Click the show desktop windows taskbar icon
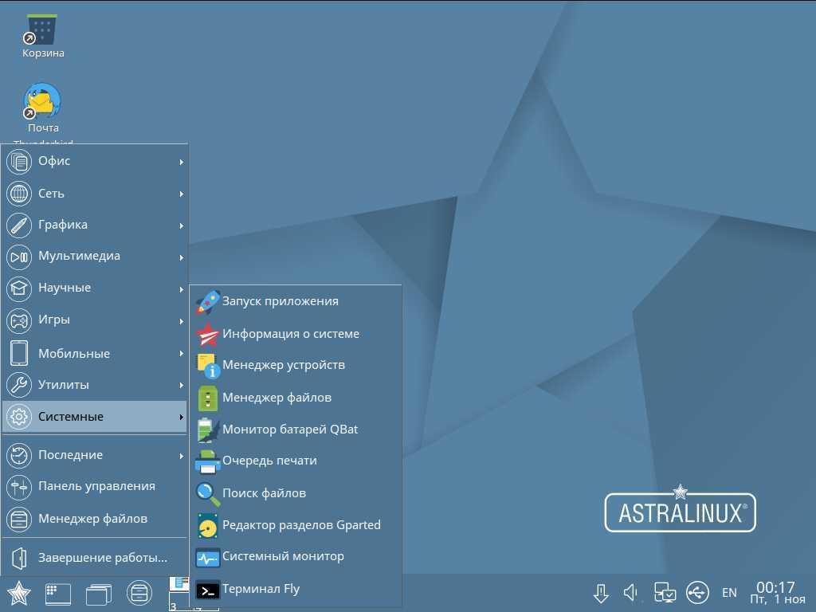The image size is (816, 612). 99,593
